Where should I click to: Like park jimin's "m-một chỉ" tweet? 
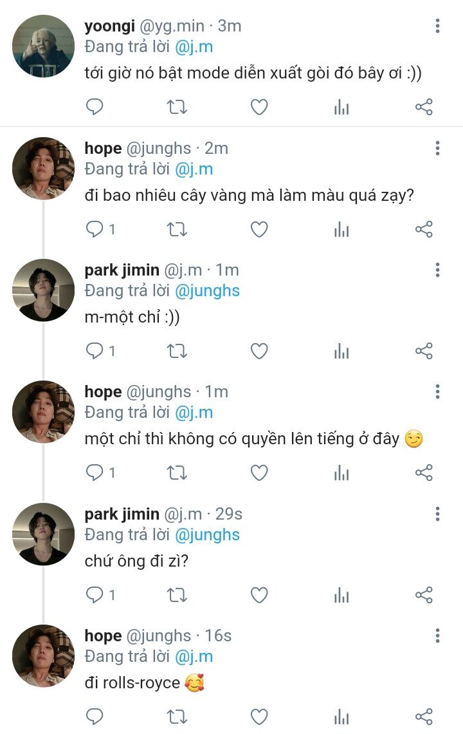[259, 351]
